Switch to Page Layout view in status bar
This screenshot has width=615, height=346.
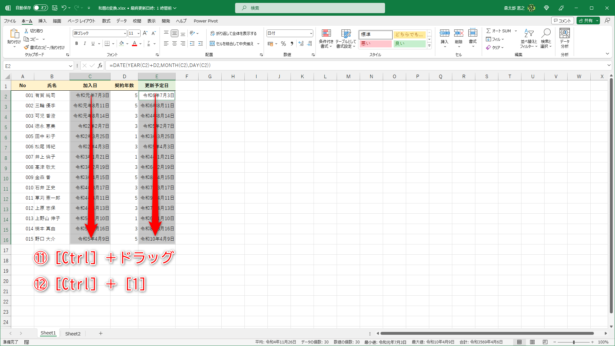pyautogui.click(x=532, y=342)
